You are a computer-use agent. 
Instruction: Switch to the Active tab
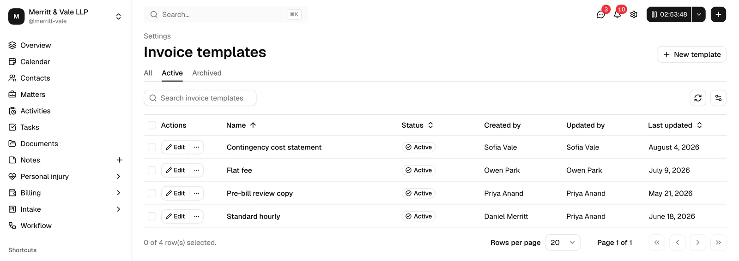tap(172, 73)
